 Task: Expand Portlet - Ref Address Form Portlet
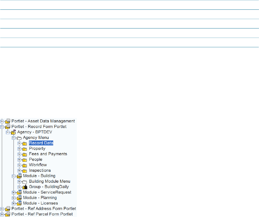point(2,209)
